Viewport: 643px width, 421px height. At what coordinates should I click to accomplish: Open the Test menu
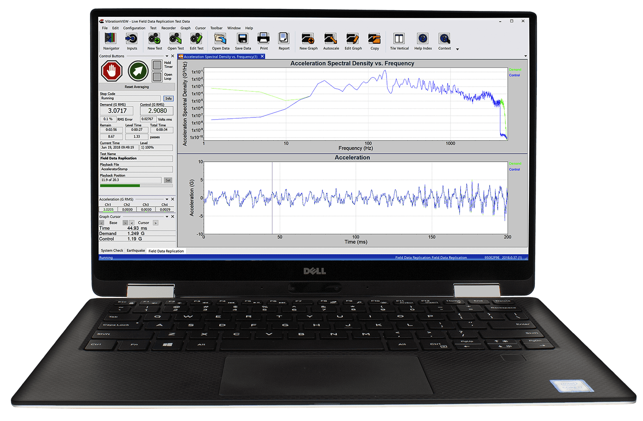[153, 28]
